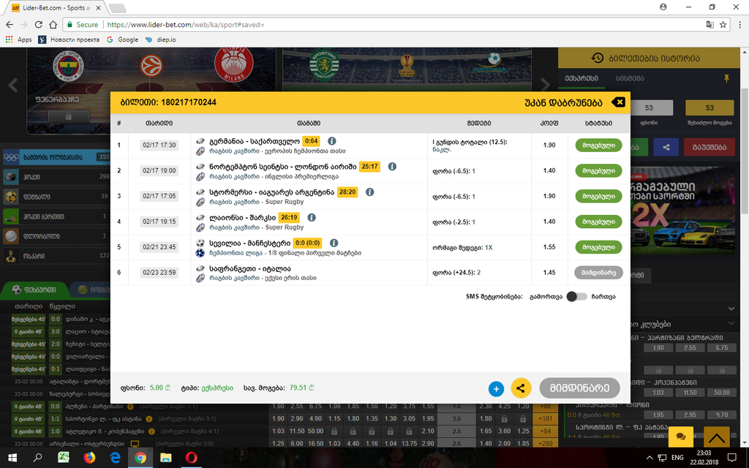Click the browser home button
The image size is (749, 468).
click(x=53, y=24)
